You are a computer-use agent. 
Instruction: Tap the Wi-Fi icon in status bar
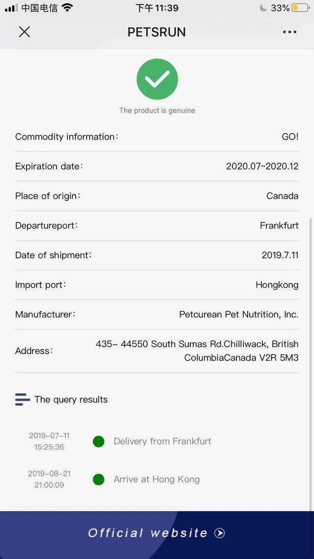[x=67, y=8]
